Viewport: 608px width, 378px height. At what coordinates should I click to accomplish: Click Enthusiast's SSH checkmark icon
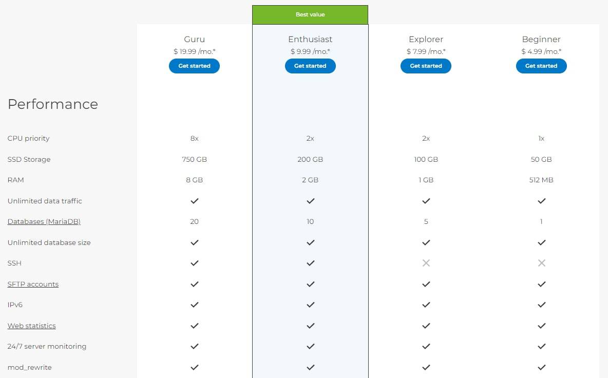tap(311, 263)
